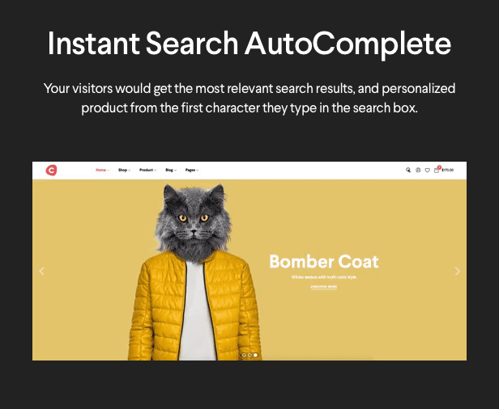
Task: Open the search icon in header
Action: [408, 171]
